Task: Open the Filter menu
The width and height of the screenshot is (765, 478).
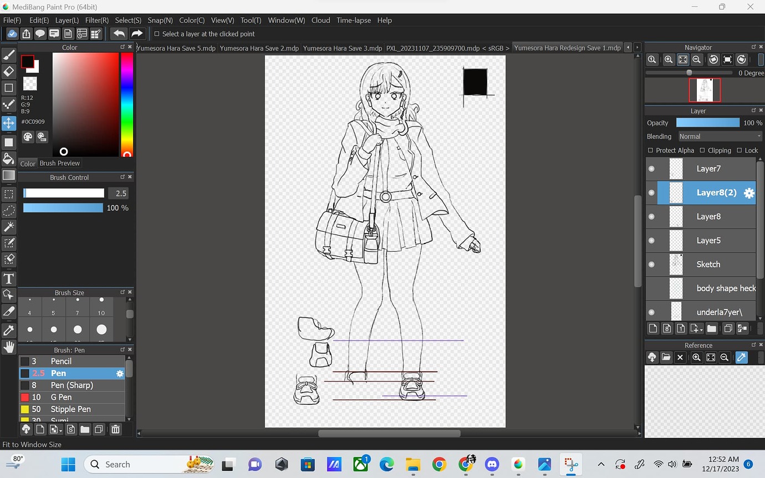Action: coord(96,20)
